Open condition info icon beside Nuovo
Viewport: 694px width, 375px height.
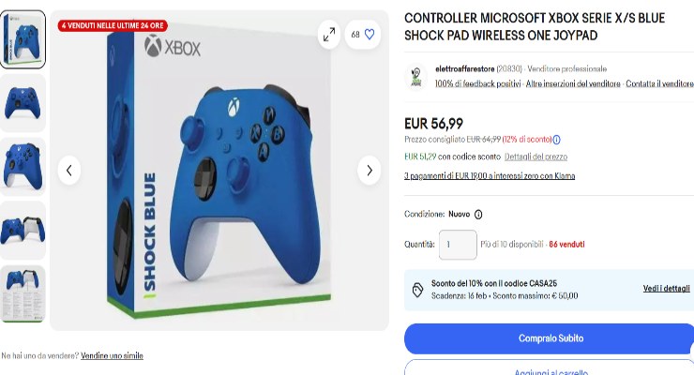(x=478, y=215)
